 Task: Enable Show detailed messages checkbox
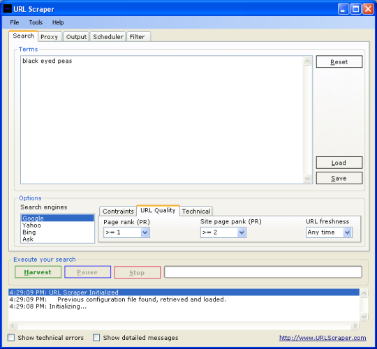[96, 337]
